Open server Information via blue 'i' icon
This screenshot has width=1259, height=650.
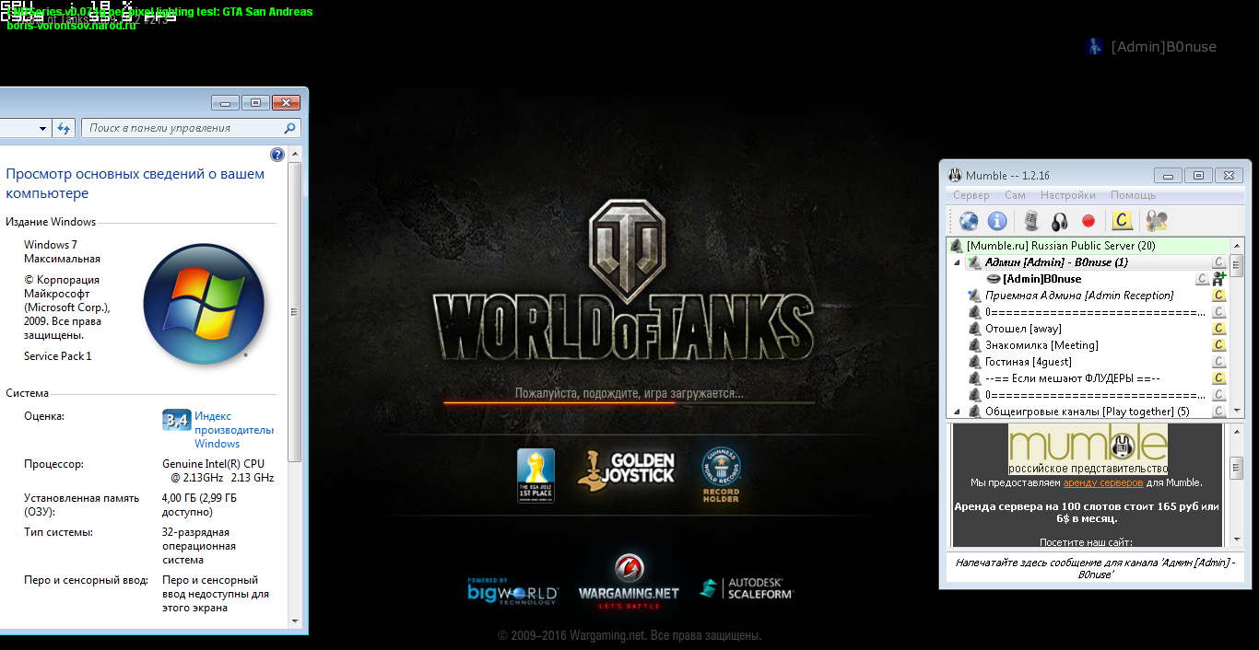click(x=996, y=221)
